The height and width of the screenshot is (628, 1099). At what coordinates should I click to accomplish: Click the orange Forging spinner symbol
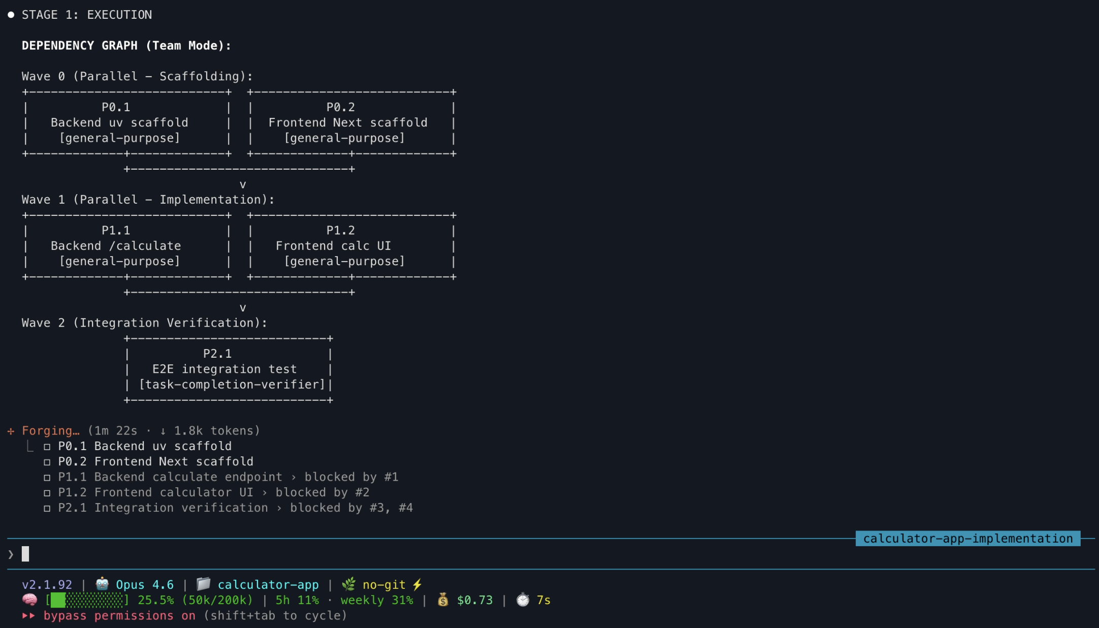pos(11,431)
